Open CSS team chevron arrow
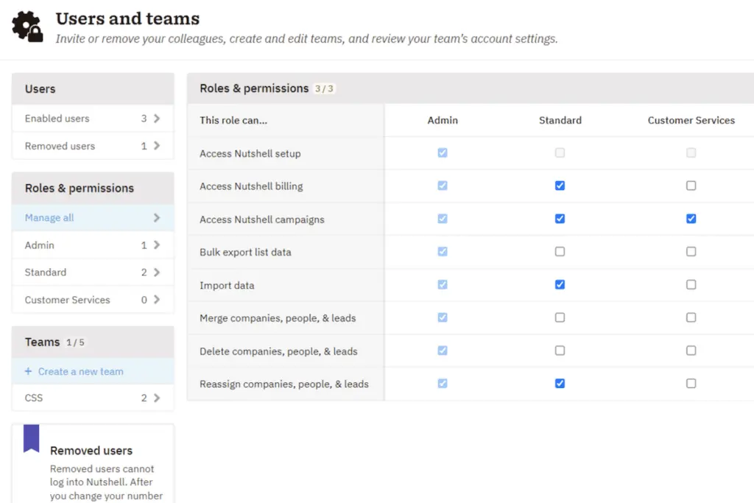The image size is (754, 503). coord(157,398)
